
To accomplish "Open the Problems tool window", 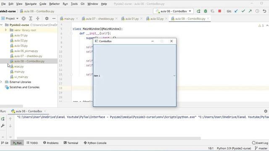I will pyautogui.click(x=51, y=143).
